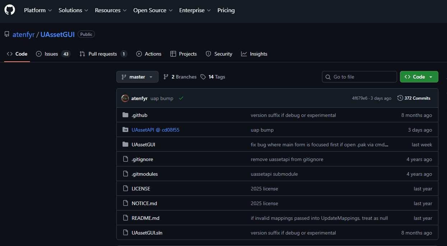Click the branch icon beside 2 Branches

click(x=166, y=77)
